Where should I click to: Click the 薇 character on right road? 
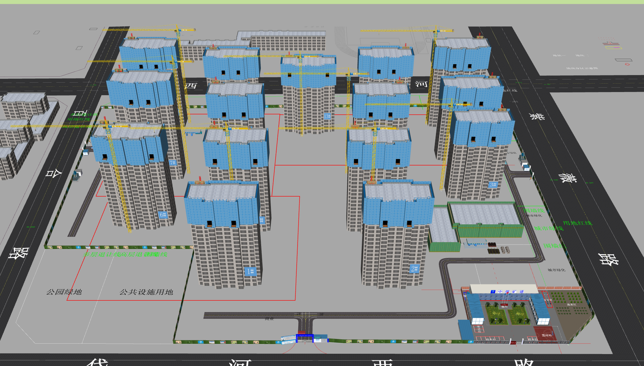coord(567,177)
